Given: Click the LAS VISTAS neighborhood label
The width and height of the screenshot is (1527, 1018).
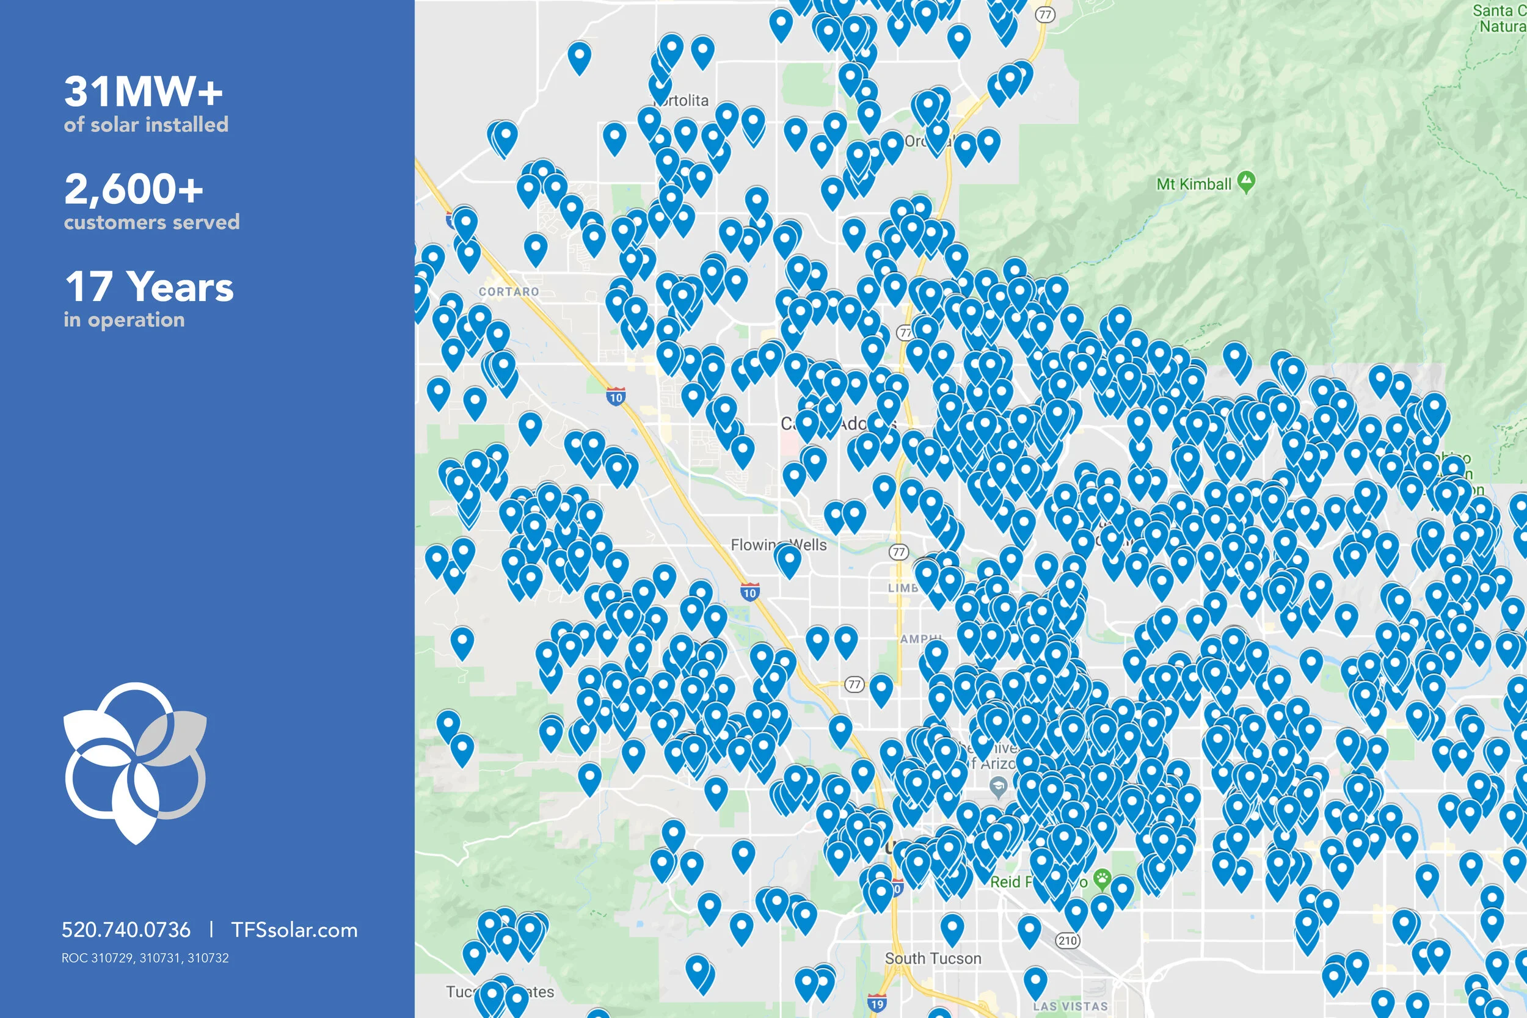Looking at the screenshot, I should (1071, 1006).
